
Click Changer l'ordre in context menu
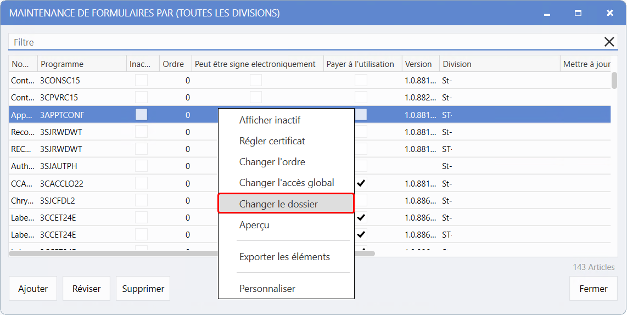click(x=272, y=162)
